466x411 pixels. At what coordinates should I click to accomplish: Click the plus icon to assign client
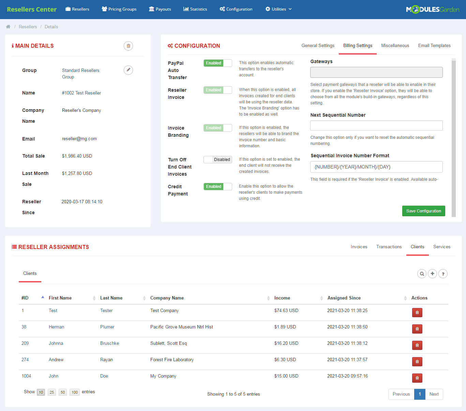tap(432, 274)
